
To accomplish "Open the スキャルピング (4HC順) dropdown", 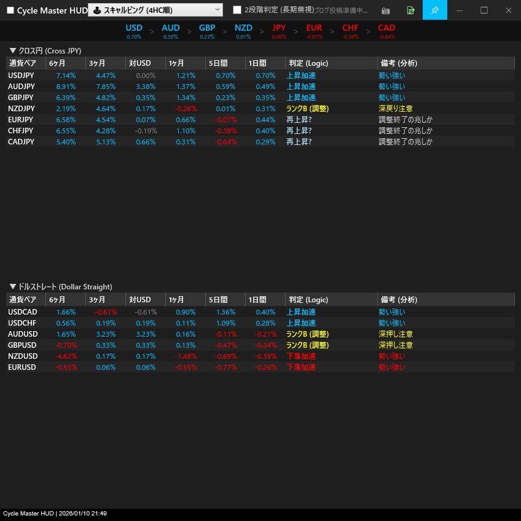I will pyautogui.click(x=155, y=10).
